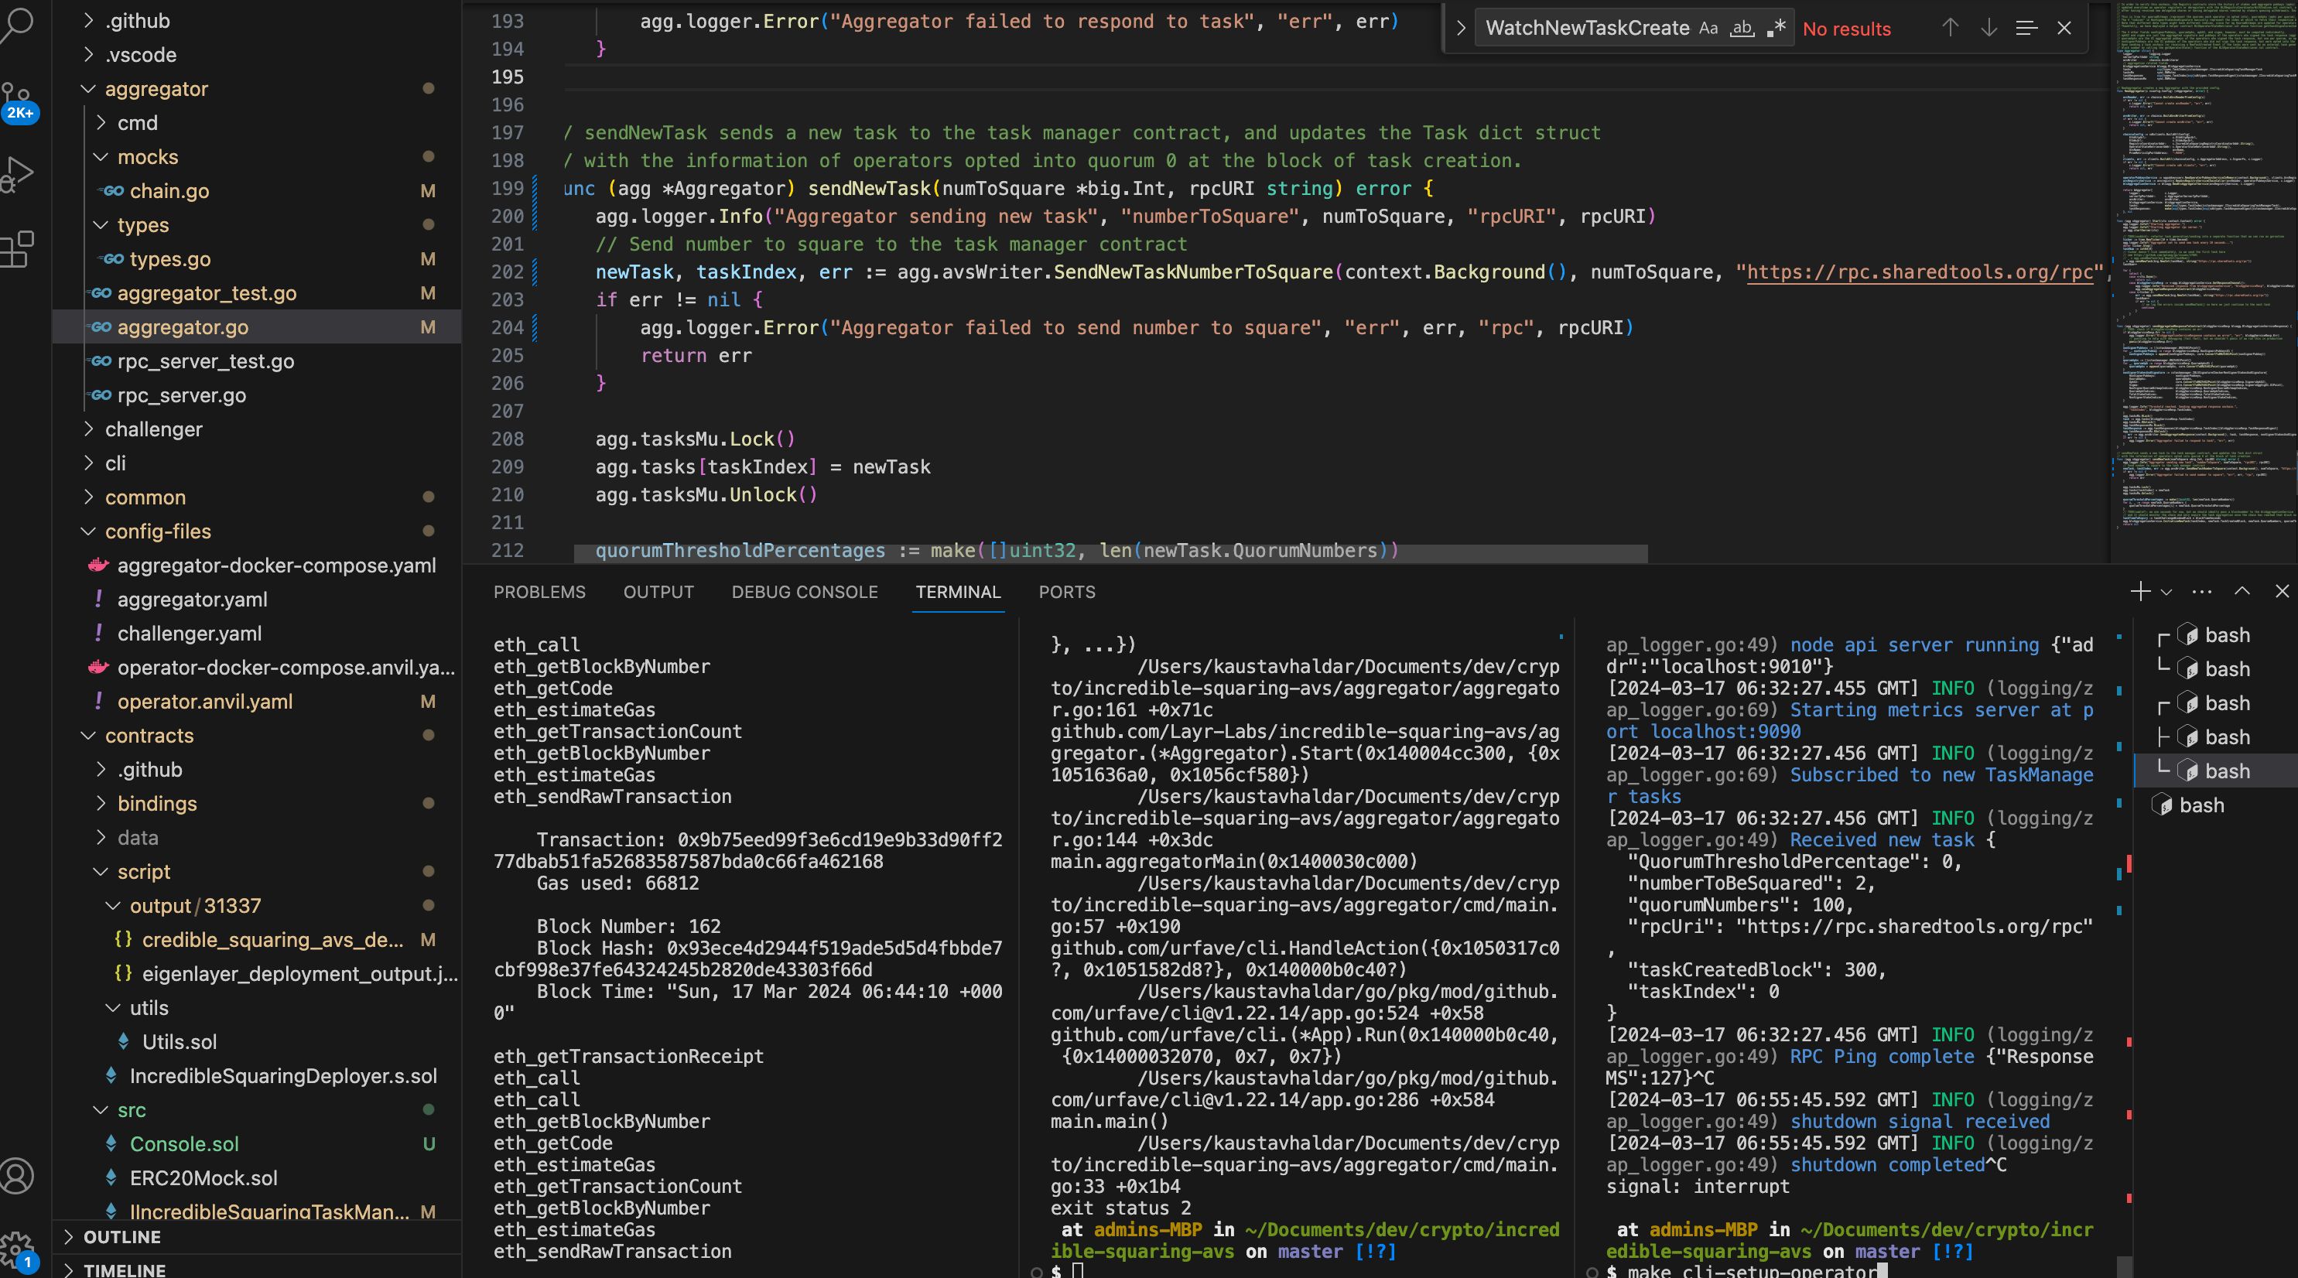Select the TERMINAL tab
The height and width of the screenshot is (1278, 2298).
pyautogui.click(x=958, y=592)
